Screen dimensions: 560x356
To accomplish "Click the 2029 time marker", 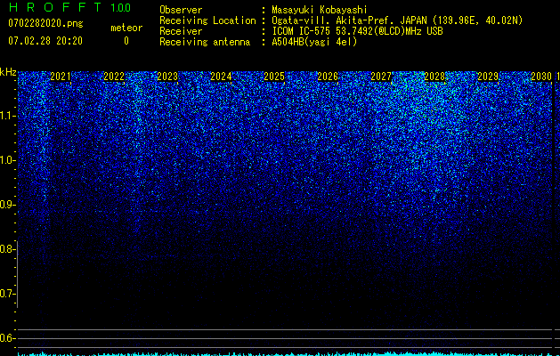I will coord(488,77).
